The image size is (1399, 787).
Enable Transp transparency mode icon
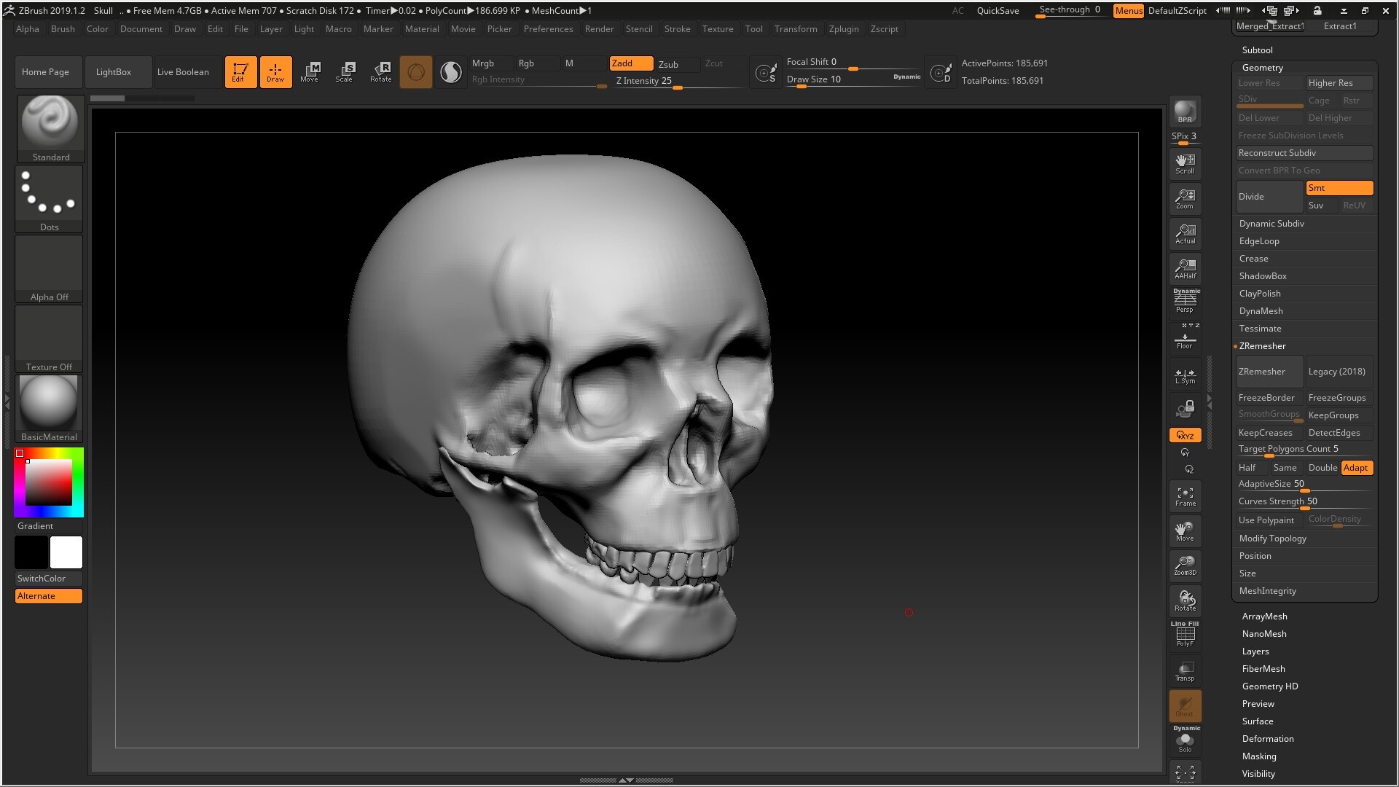tap(1185, 671)
